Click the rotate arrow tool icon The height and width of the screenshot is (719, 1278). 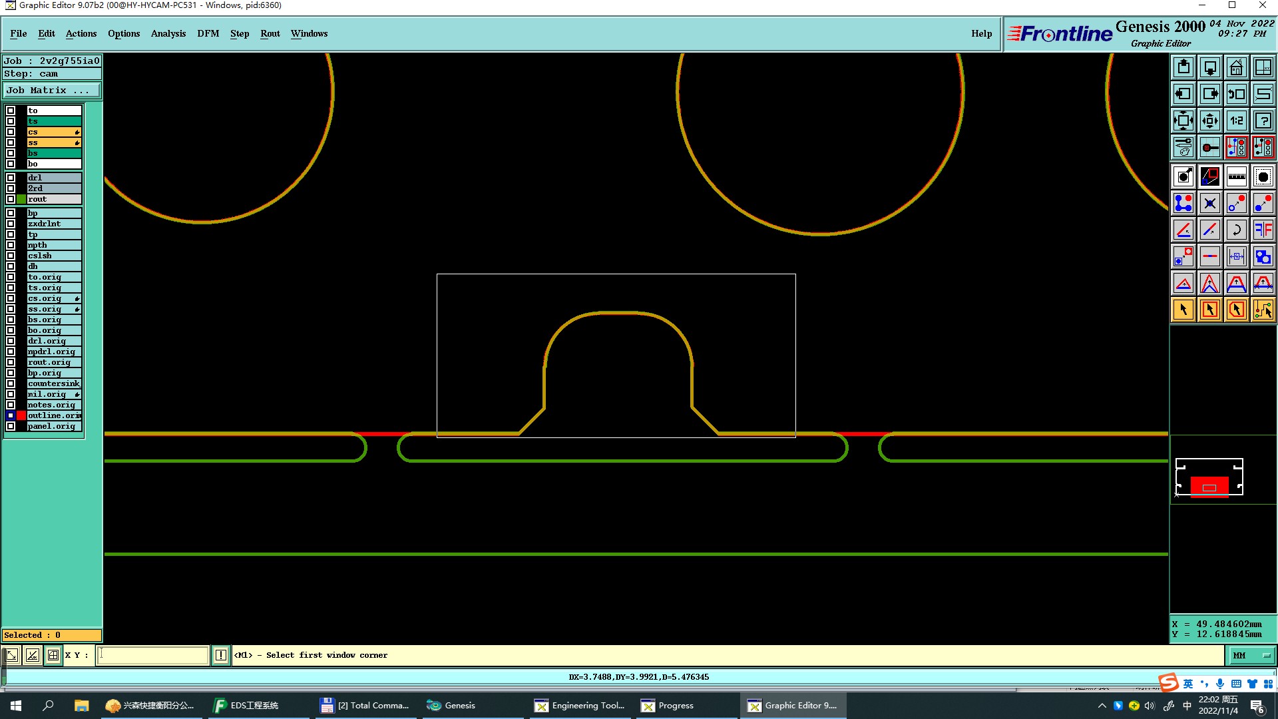1236,230
